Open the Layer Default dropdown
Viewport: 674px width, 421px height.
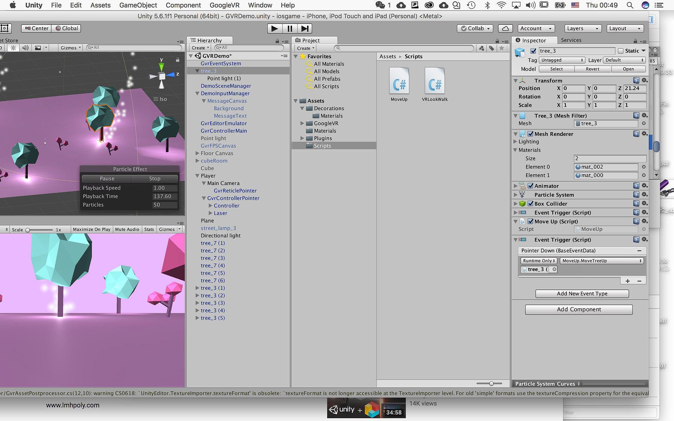point(624,60)
